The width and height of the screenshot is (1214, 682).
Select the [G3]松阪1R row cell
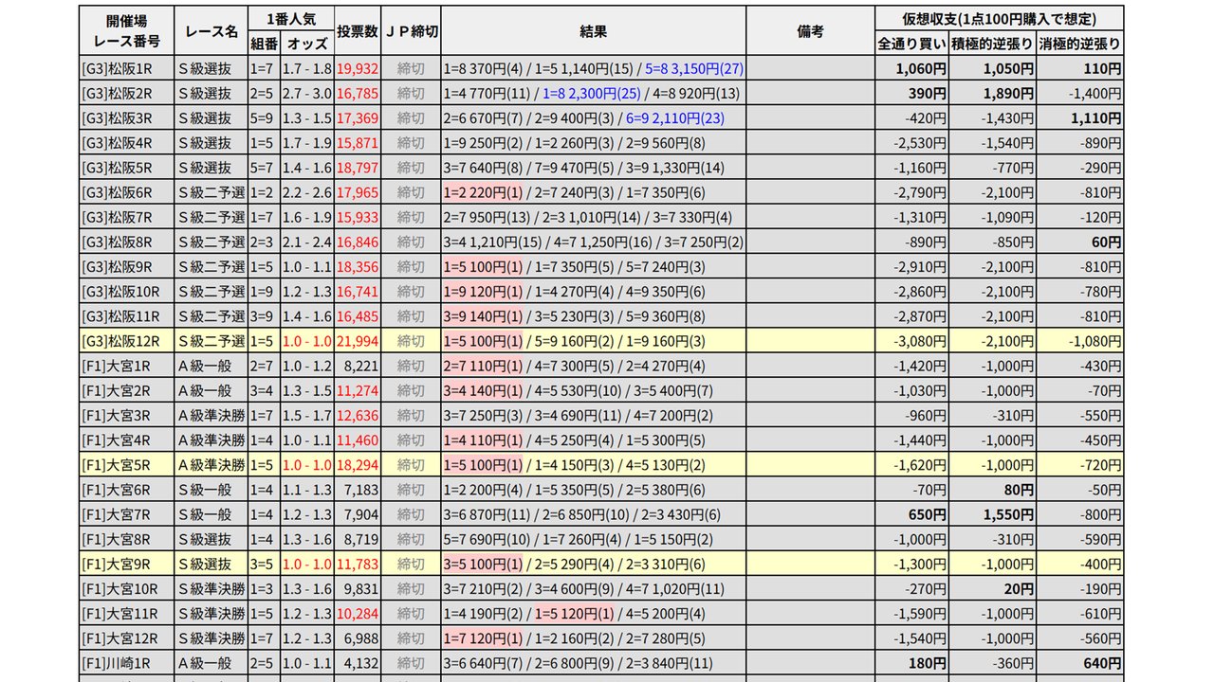(x=126, y=68)
